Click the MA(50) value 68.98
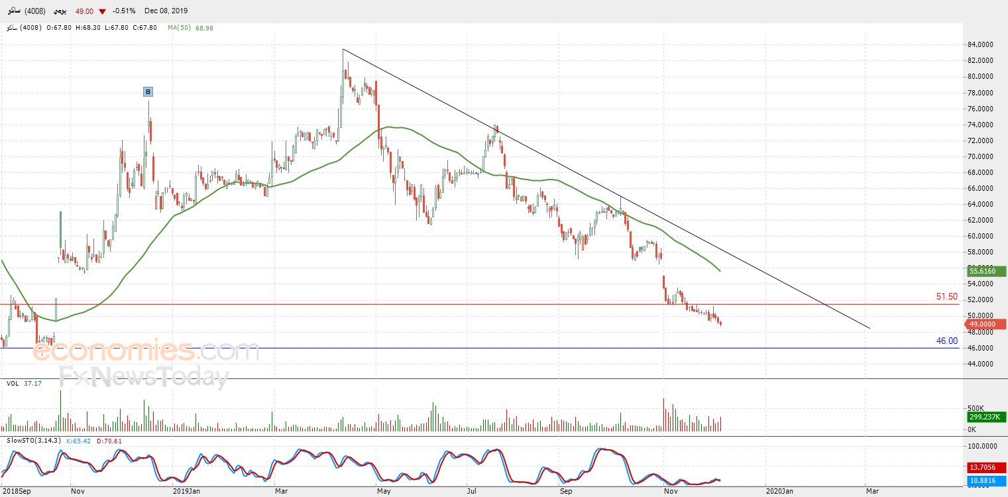 click(205, 28)
